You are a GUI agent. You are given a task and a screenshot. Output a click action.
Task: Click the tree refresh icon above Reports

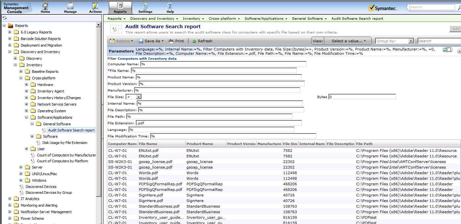(x=5, y=18)
